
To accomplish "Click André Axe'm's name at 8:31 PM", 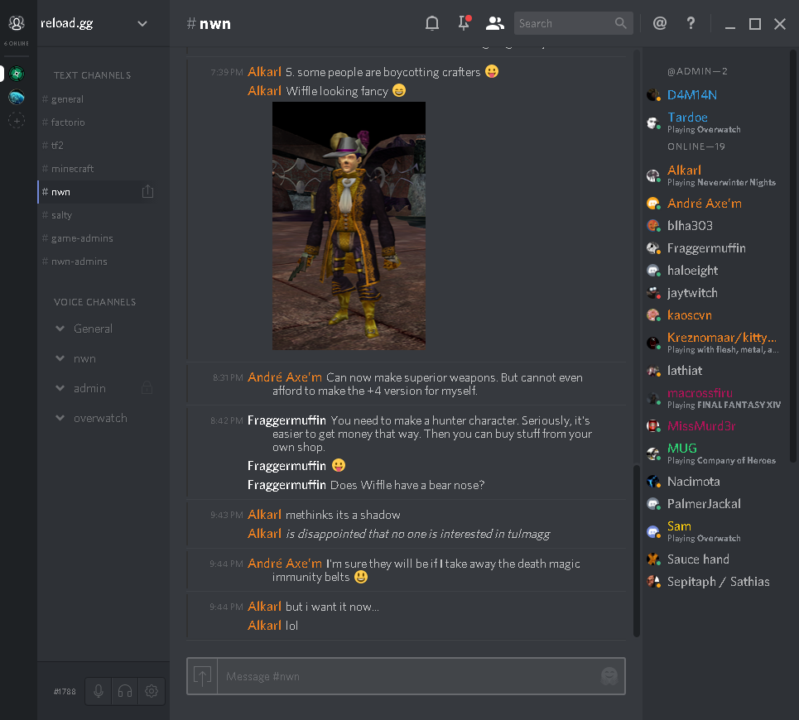I will [284, 377].
